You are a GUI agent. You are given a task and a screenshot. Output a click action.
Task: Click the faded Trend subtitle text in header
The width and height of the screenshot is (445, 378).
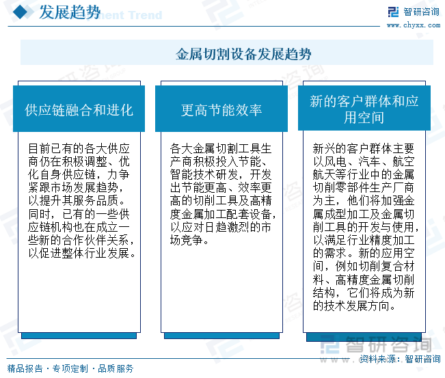(x=145, y=15)
